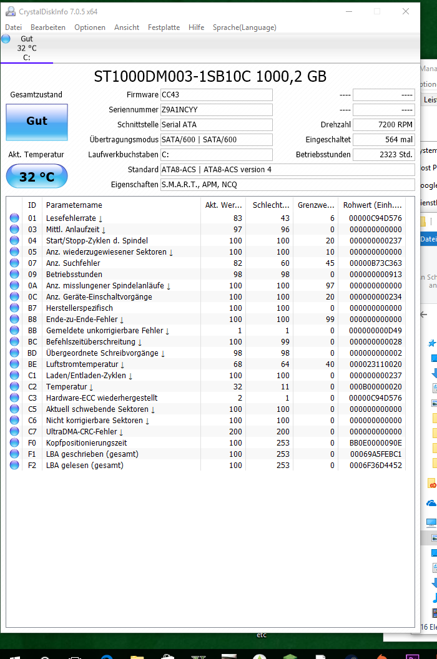The width and height of the screenshot is (437, 659).
Task: Click the Firmware field showing CC43
Action: tap(216, 95)
